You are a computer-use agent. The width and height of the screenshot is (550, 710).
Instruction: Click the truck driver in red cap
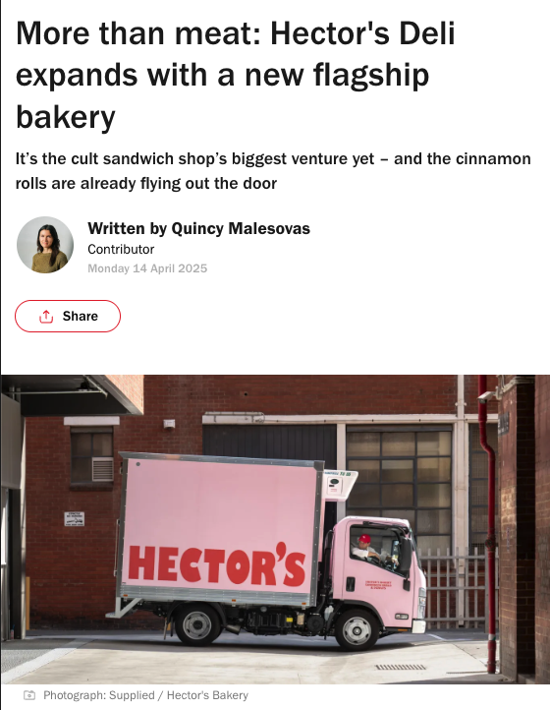[x=365, y=549]
